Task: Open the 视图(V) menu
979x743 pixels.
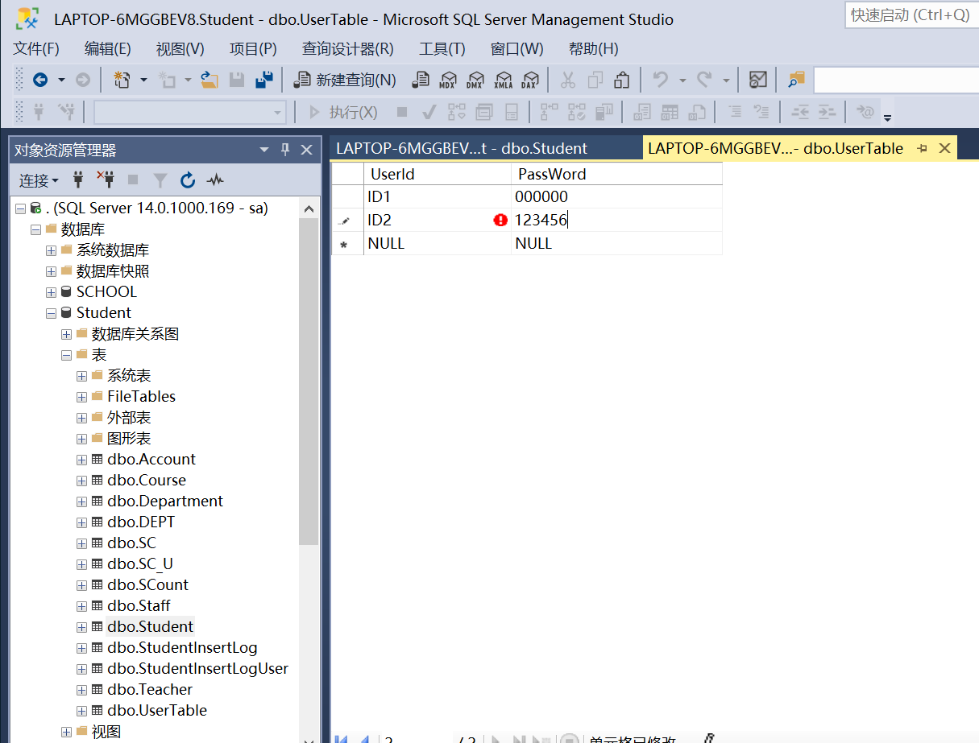Action: (x=180, y=49)
